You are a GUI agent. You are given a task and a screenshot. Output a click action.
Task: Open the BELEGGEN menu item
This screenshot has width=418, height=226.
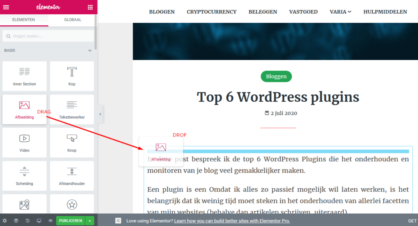tap(263, 12)
